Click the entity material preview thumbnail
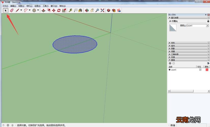The image size is (210, 127). [173, 28]
